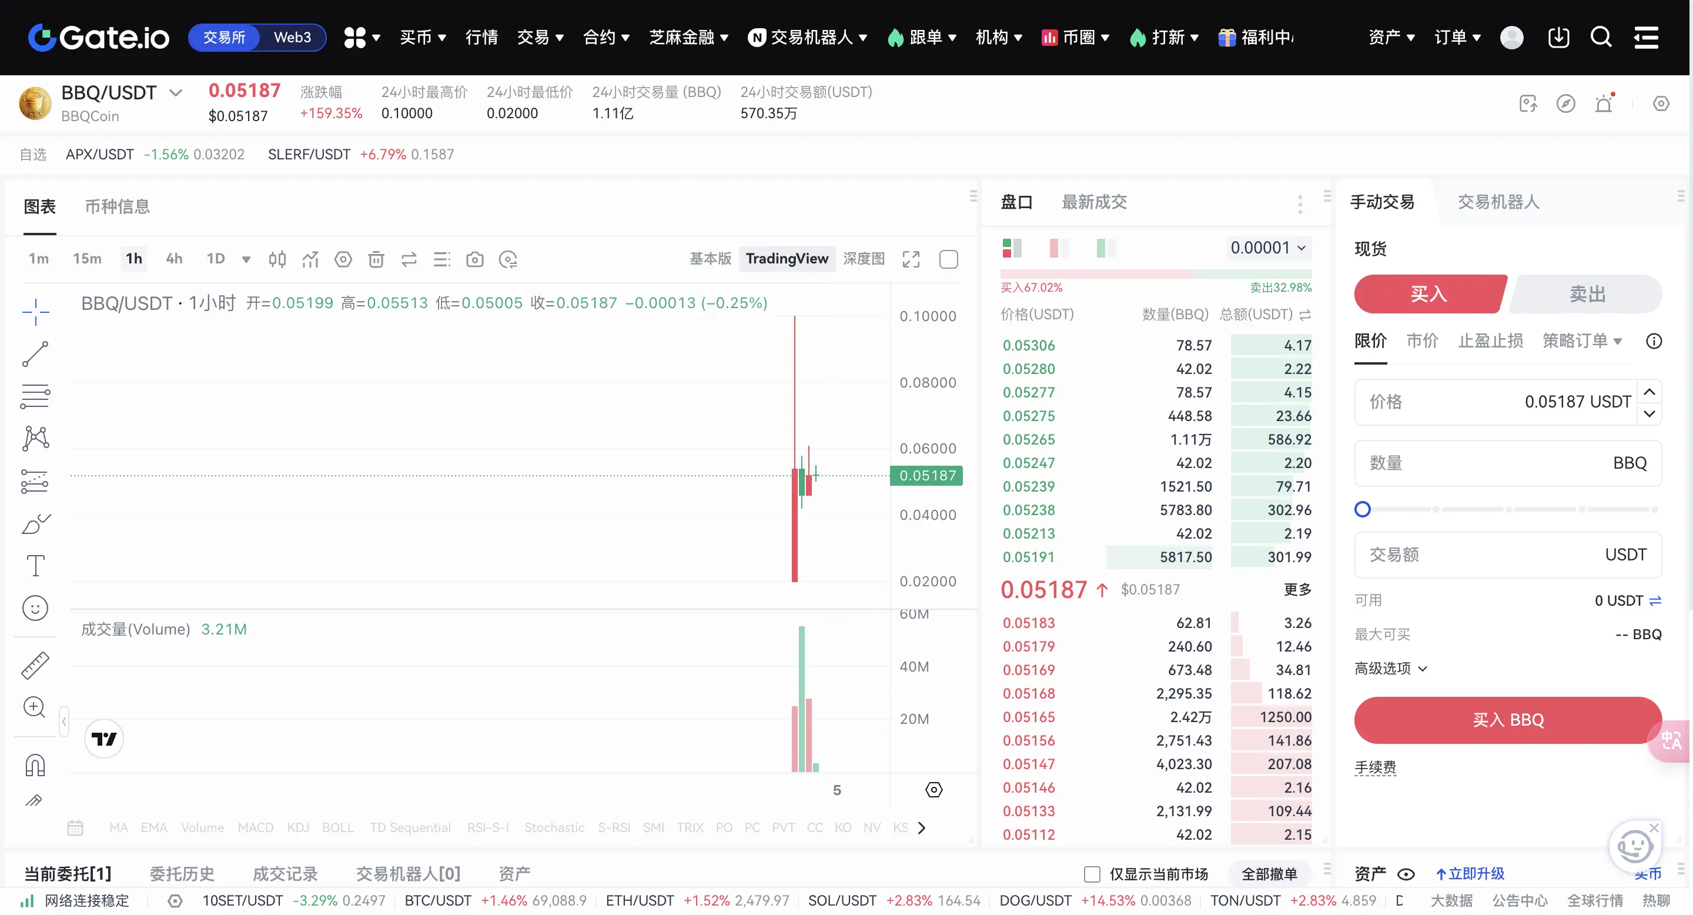Select the trend line drawing tool
The height and width of the screenshot is (915, 1693).
click(x=35, y=353)
